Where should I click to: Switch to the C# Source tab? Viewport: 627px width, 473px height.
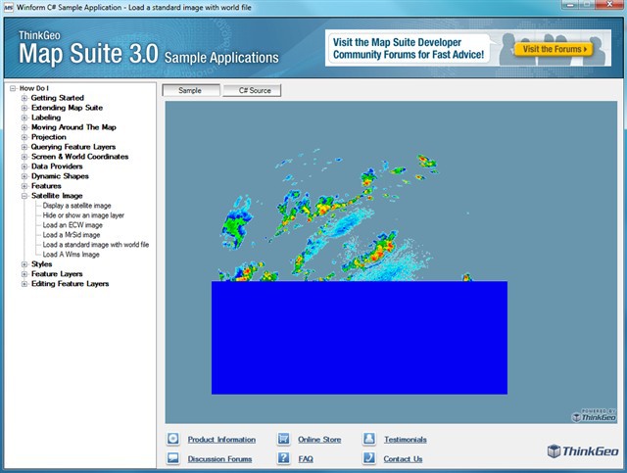[252, 90]
